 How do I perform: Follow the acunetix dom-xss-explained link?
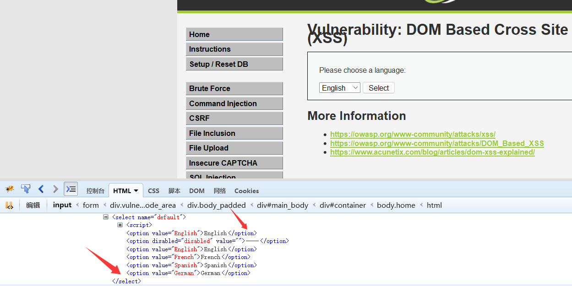click(x=432, y=152)
